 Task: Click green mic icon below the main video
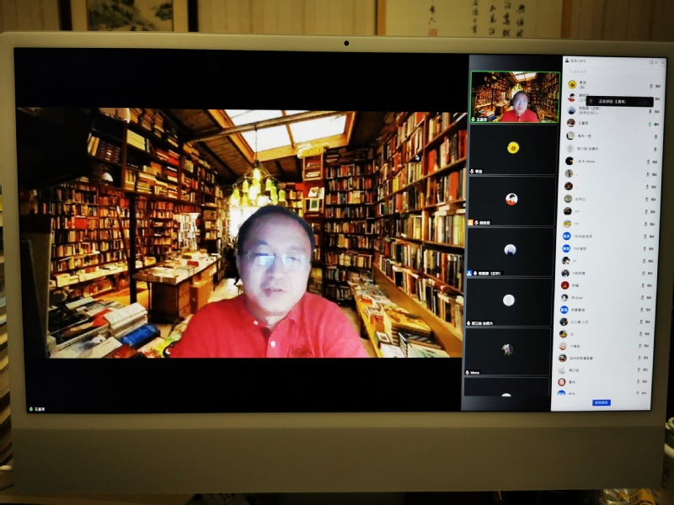tap(31, 409)
